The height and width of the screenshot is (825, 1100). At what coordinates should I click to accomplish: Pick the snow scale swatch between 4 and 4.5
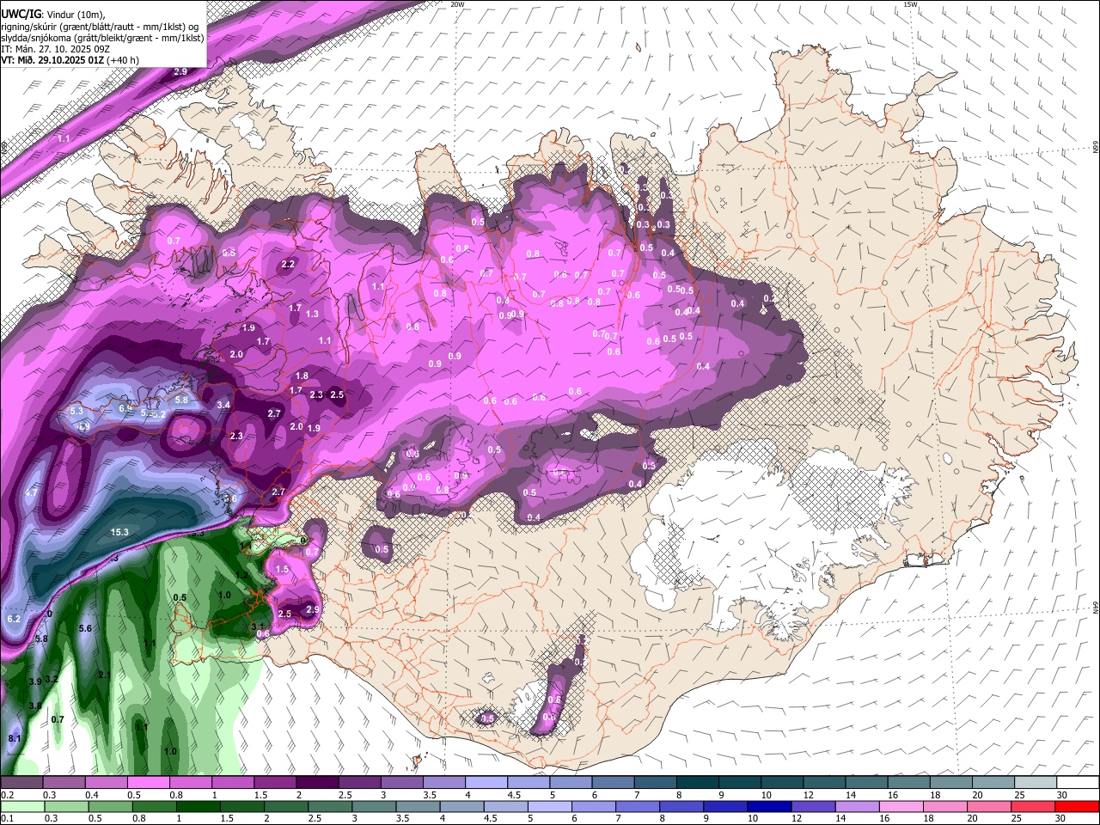(x=486, y=782)
